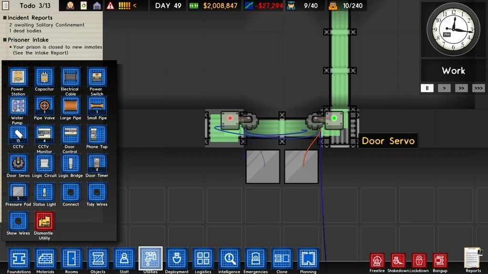Open the Staff menu
This screenshot has height=274, width=488.
124,258
